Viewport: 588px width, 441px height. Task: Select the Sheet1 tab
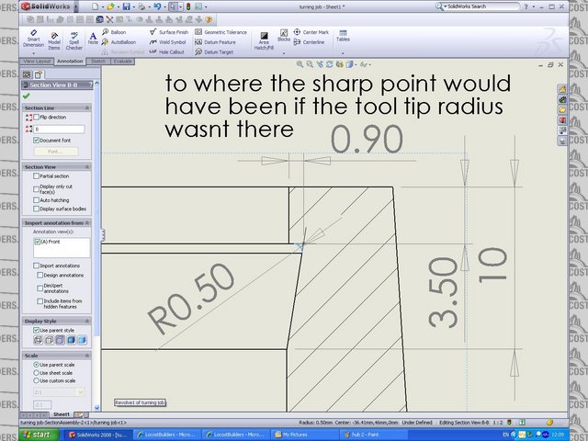62,414
